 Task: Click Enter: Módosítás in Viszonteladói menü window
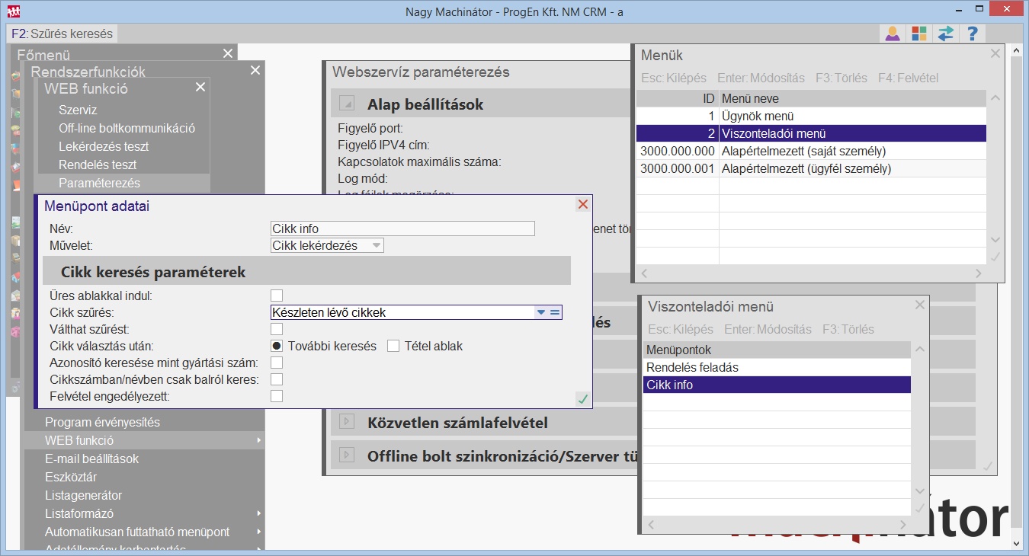(x=768, y=329)
